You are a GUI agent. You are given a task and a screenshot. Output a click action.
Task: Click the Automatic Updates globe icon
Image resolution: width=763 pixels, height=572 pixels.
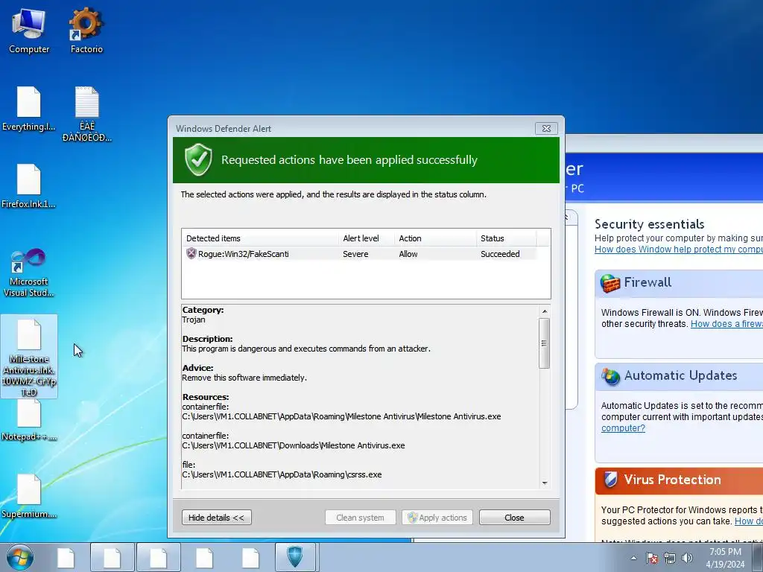pos(610,376)
